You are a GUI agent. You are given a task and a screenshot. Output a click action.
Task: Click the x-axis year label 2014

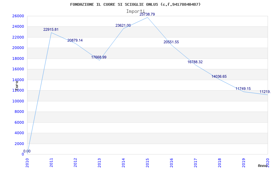[x=123, y=163]
